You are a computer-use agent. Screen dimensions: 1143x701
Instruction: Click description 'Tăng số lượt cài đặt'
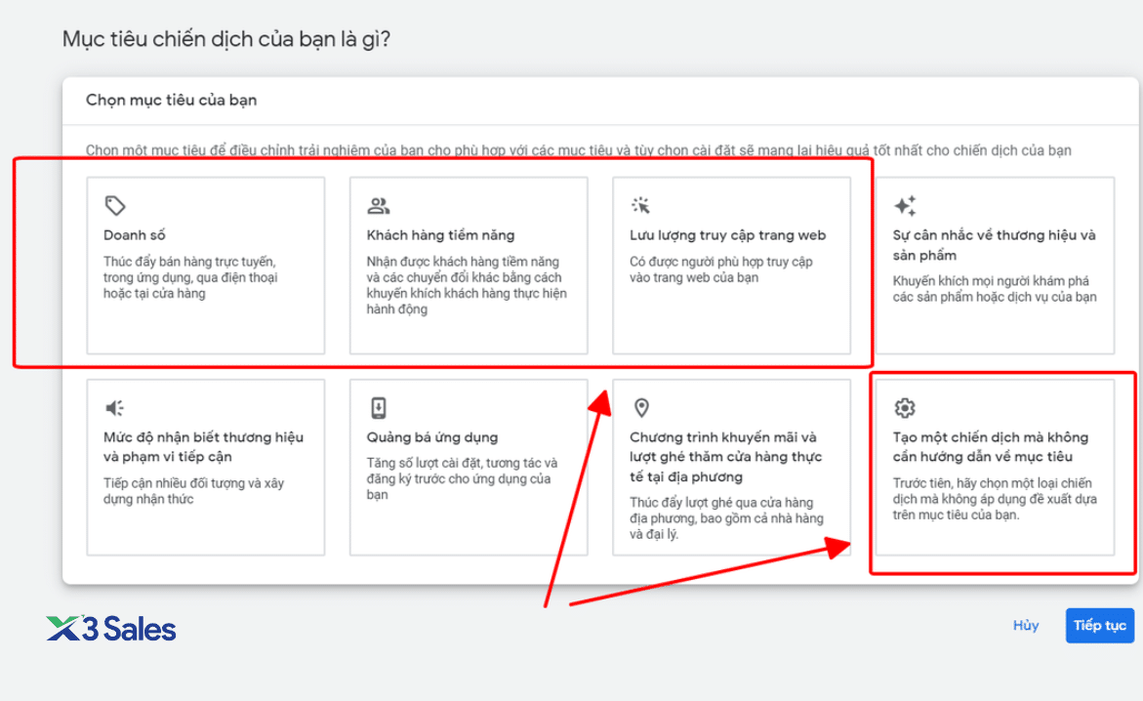pos(462,478)
